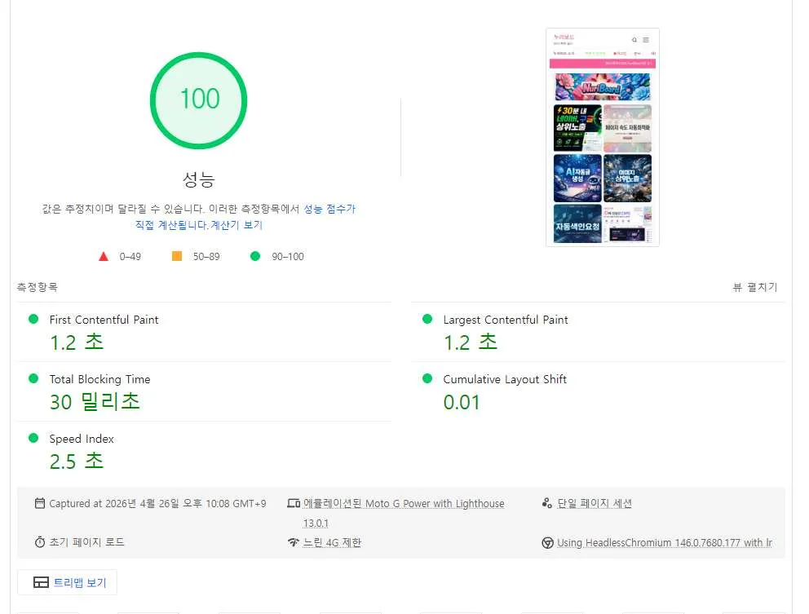The width and height of the screenshot is (809, 614).
Task: Open the 성능 점수가 link
Action: coord(329,208)
